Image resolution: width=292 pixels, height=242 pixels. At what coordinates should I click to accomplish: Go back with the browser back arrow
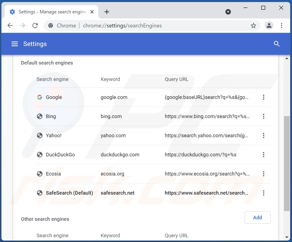(10, 26)
